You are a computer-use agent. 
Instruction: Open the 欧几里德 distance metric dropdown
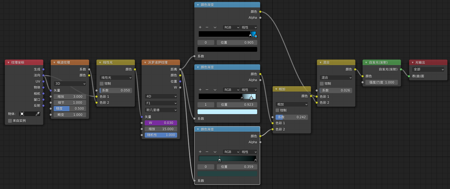point(161,110)
